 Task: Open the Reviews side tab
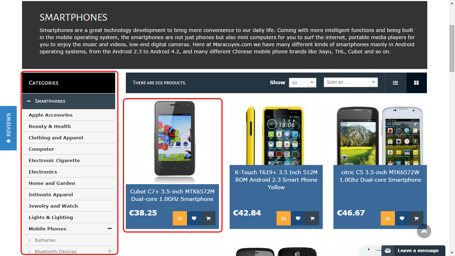(x=8, y=128)
